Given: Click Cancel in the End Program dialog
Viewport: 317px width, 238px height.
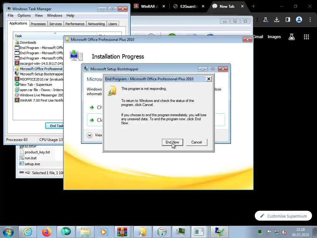Looking at the screenshot, I should coord(197,142).
